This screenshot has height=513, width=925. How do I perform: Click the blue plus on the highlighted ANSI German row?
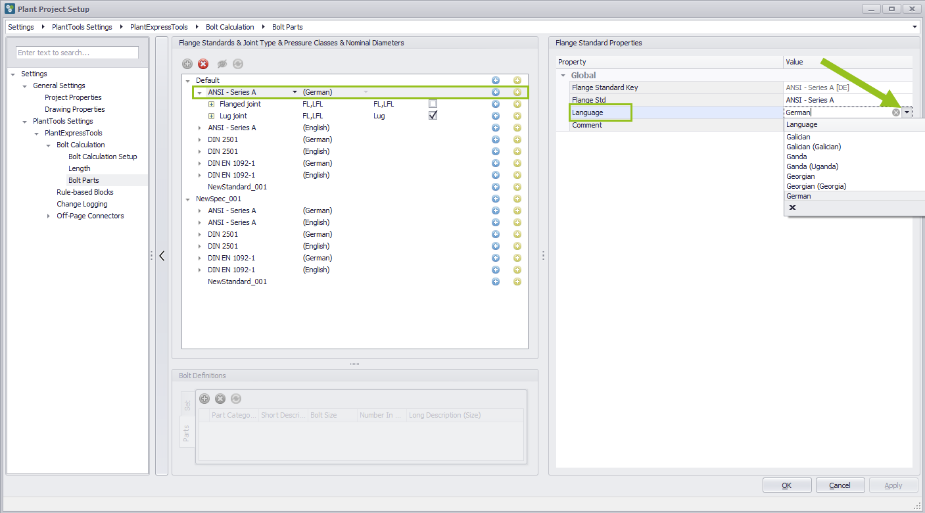click(496, 92)
